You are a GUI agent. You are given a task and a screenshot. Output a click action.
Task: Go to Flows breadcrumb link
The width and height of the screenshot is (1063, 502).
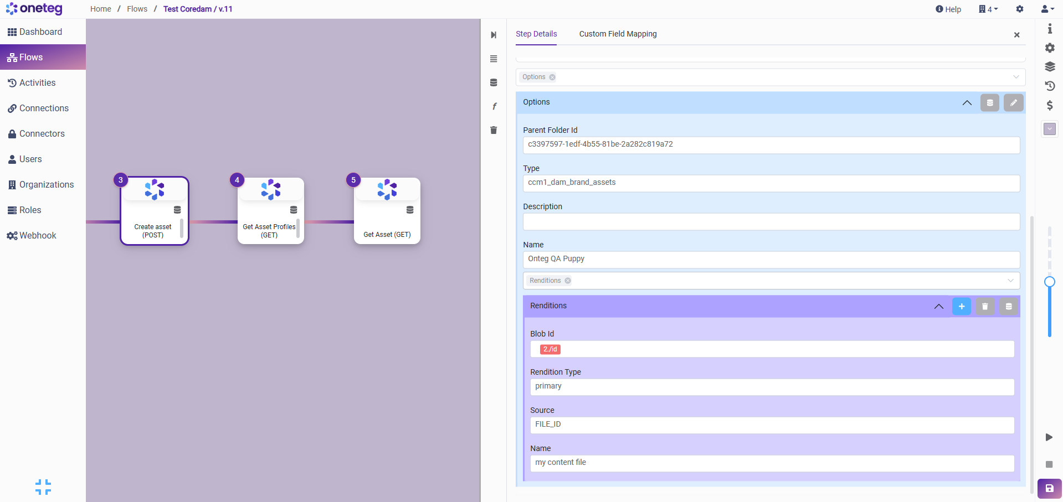click(137, 9)
